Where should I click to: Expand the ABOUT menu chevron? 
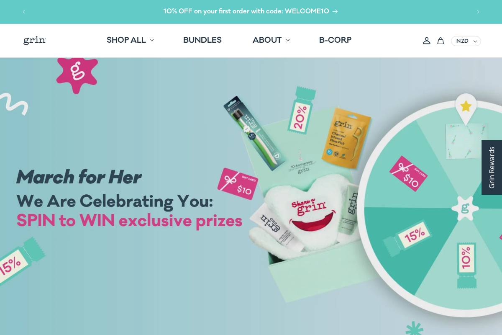[287, 41]
